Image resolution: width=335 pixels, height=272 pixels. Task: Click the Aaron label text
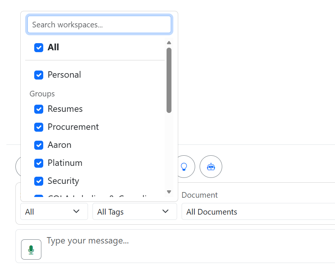point(59,145)
